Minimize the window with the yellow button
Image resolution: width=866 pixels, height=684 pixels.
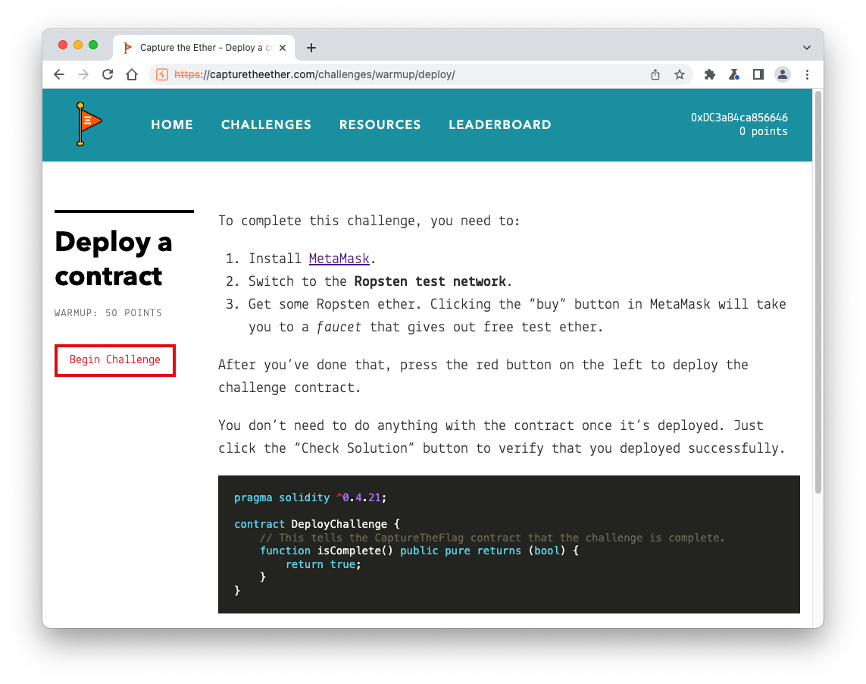[x=78, y=45]
